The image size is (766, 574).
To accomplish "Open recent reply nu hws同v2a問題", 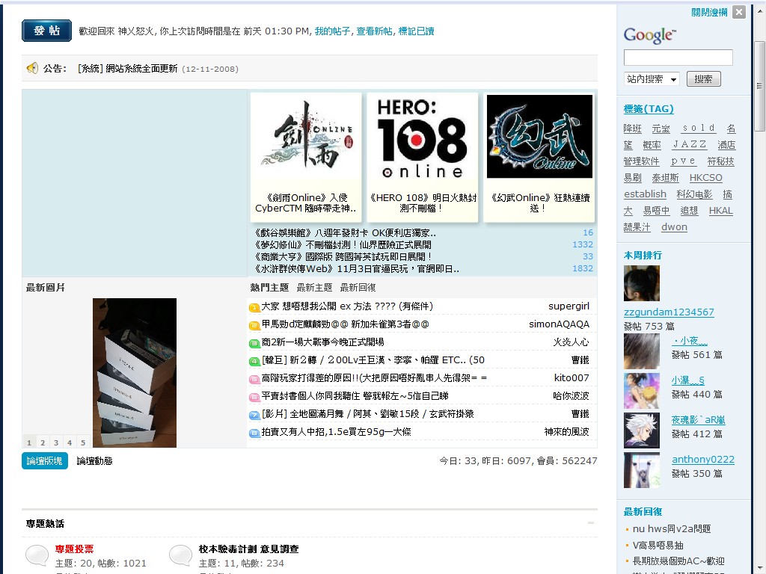I will [x=671, y=528].
